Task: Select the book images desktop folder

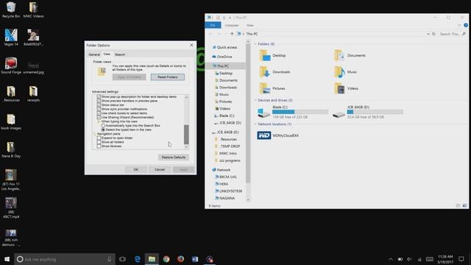Action: point(11,121)
